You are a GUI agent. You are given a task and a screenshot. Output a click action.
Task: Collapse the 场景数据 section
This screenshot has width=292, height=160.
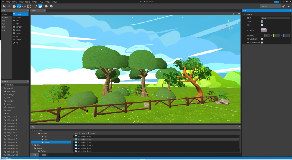245,14
